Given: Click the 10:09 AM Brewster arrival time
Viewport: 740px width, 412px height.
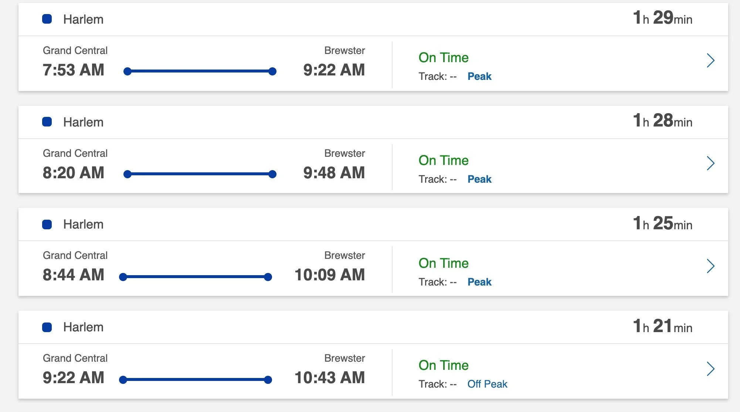Looking at the screenshot, I should (x=330, y=275).
